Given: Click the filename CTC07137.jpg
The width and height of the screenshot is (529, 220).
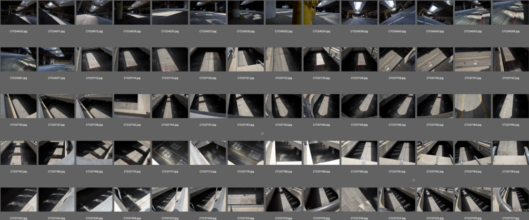Looking at the screenshot, I should click(x=56, y=125).
